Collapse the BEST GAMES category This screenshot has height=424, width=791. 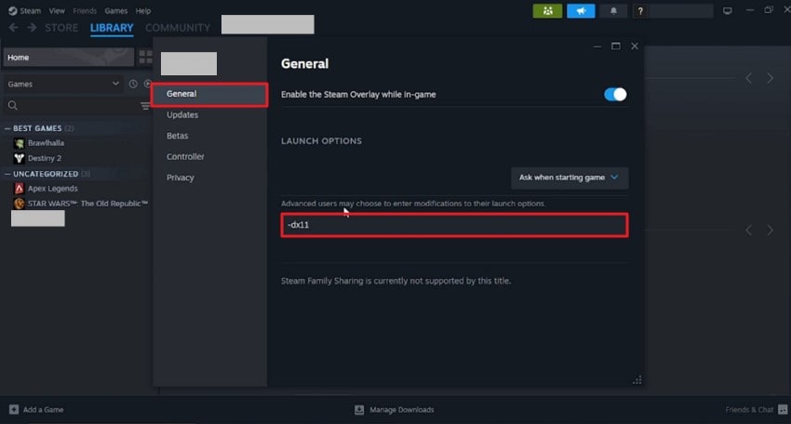coord(7,128)
